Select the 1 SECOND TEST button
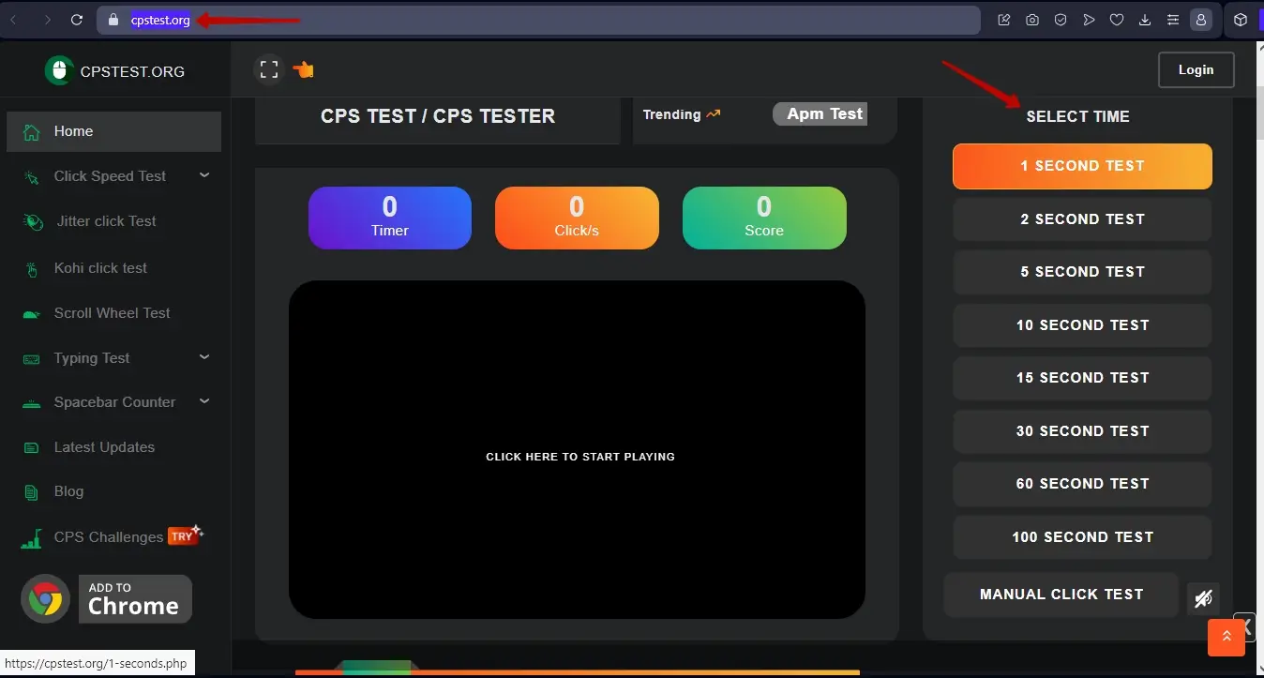1264x678 pixels. [x=1082, y=166]
